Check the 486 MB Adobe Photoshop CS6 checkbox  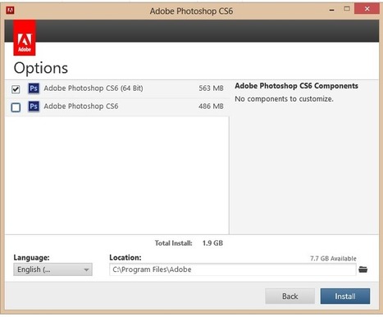pos(16,107)
